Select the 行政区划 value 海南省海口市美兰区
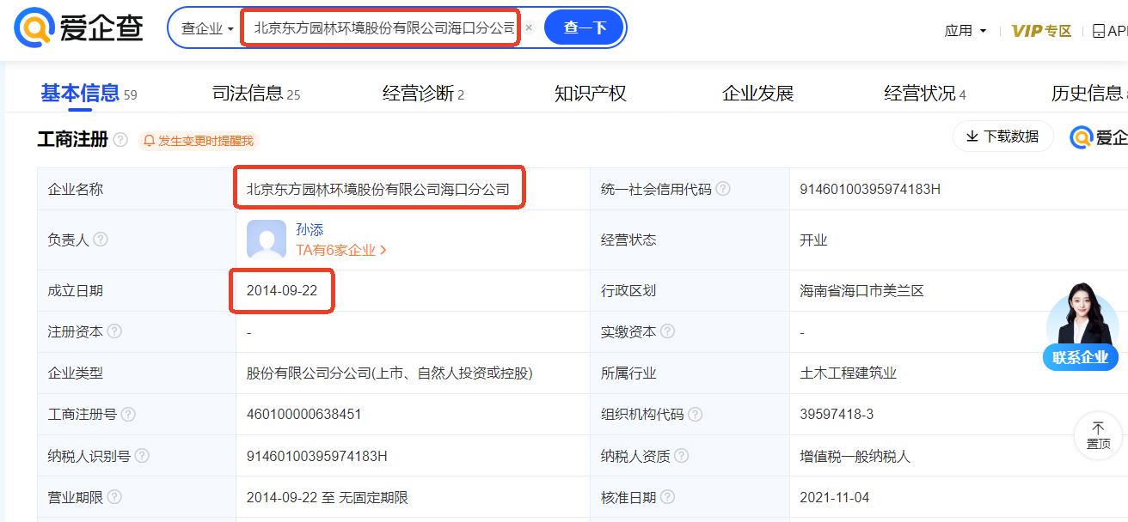Viewport: 1128px width, 522px height. 861,291
